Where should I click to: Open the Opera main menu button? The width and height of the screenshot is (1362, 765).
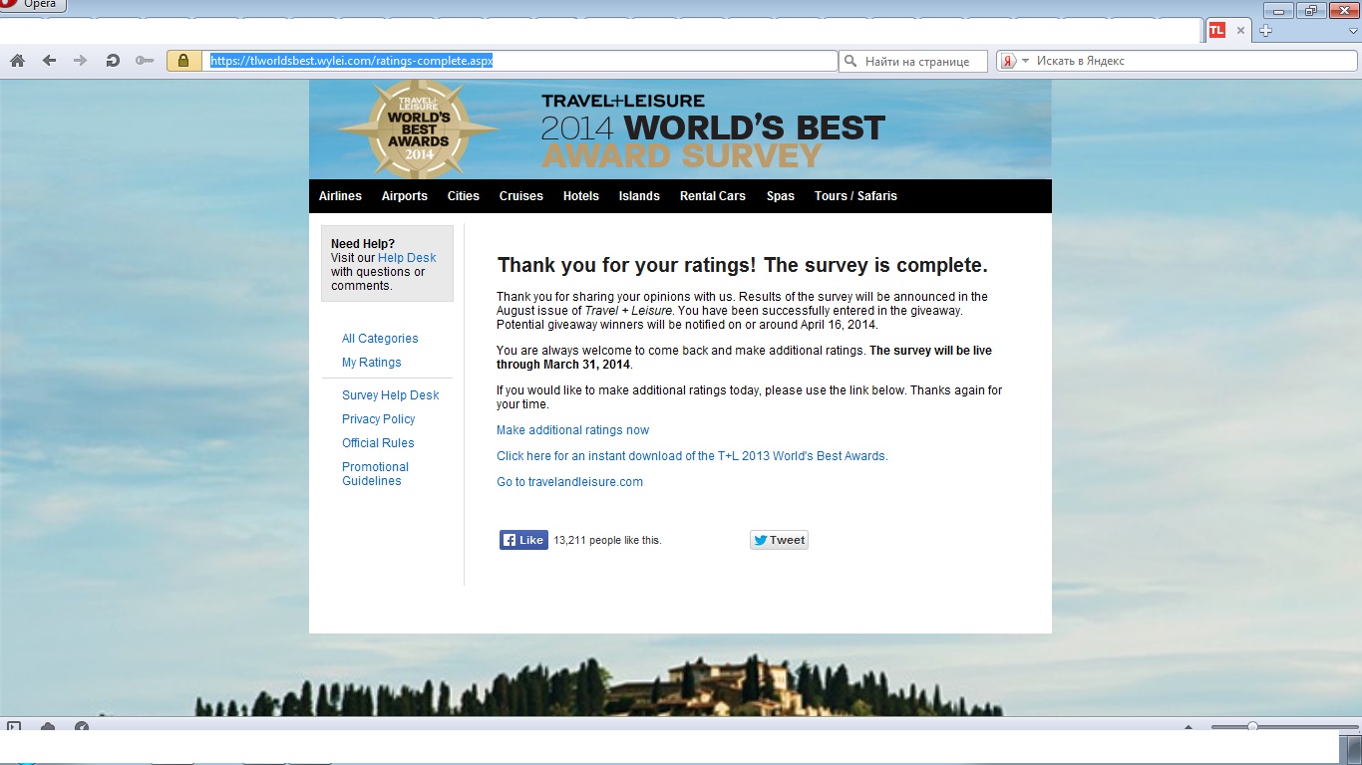pos(33,5)
